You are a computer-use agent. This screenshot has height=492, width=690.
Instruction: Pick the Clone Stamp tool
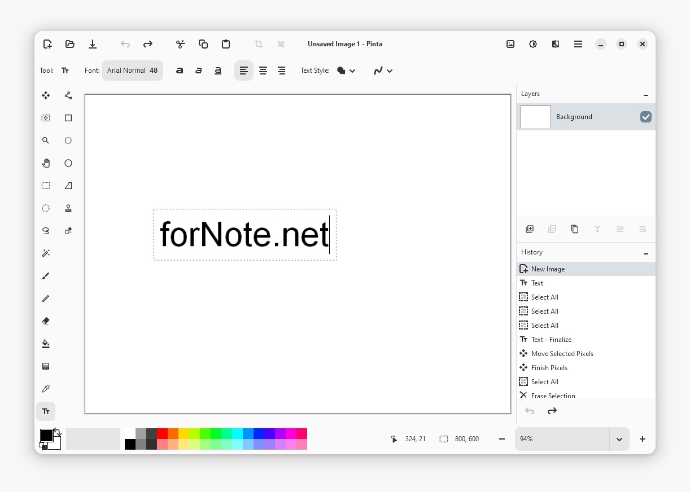68,208
